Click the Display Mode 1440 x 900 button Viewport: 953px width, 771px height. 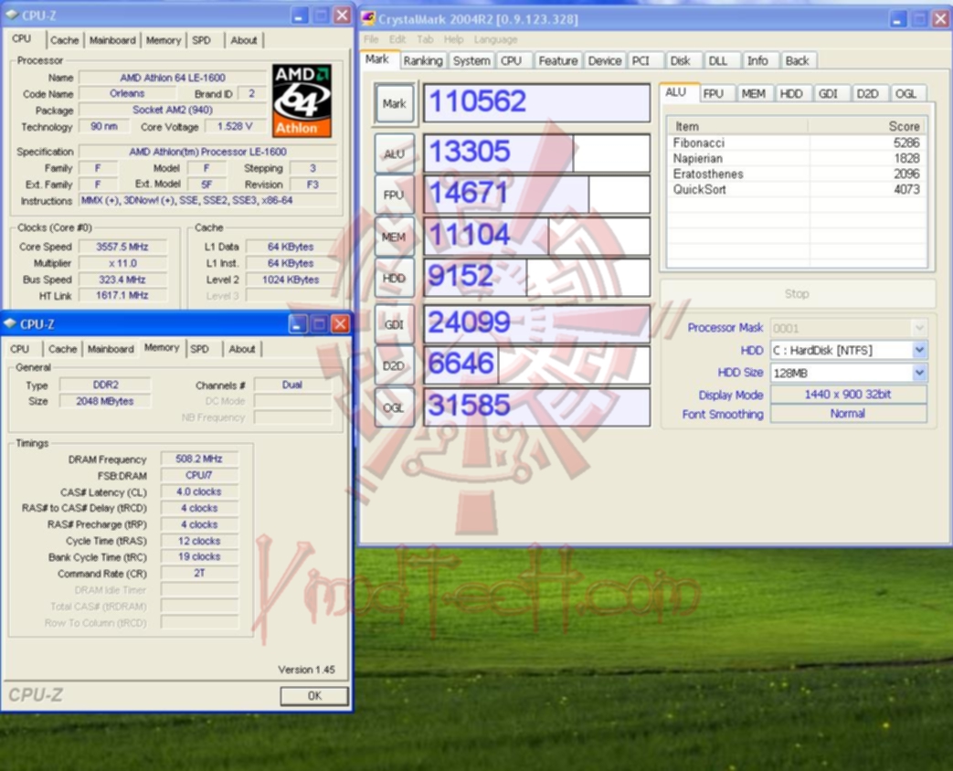[x=848, y=395]
